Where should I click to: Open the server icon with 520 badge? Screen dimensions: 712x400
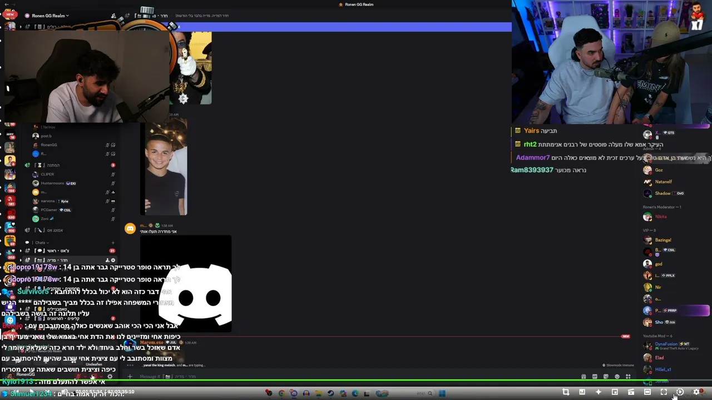click(10, 214)
